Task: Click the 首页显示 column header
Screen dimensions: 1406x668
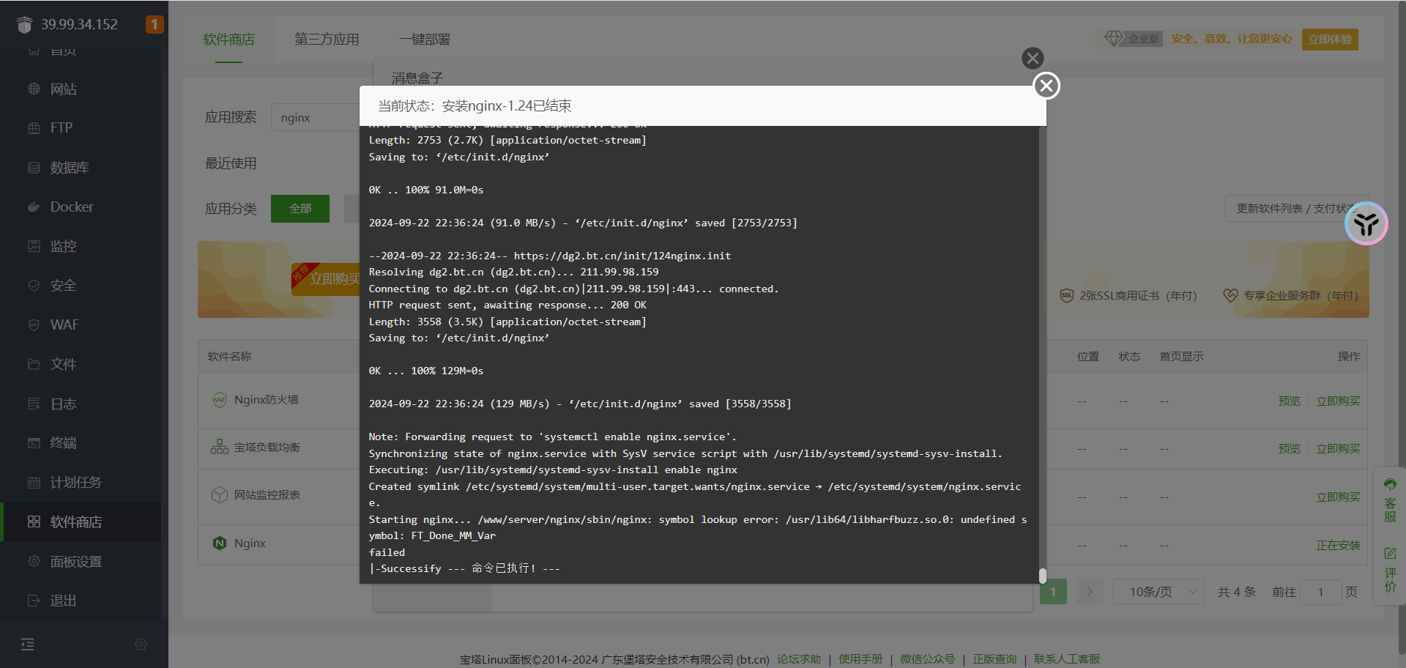Action: coord(1181,357)
